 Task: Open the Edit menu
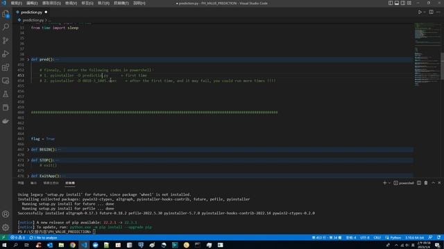[x=32, y=3]
